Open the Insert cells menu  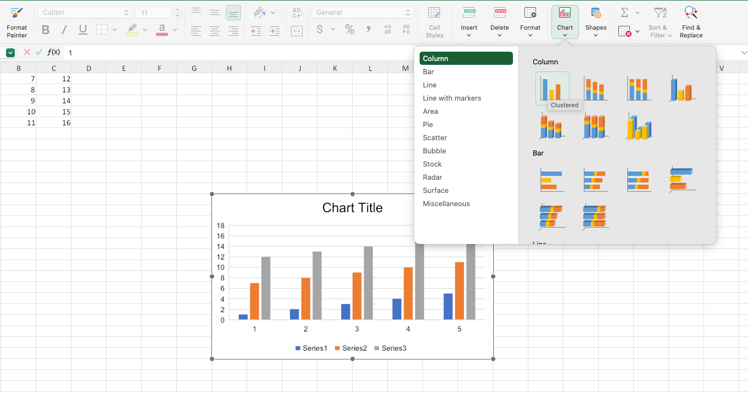pos(469,22)
